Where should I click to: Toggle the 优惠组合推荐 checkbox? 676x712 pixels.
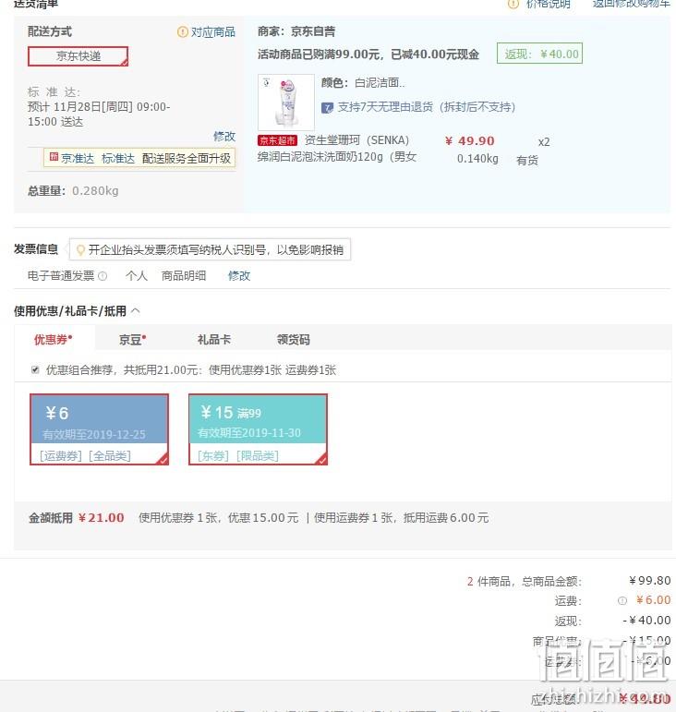click(35, 369)
